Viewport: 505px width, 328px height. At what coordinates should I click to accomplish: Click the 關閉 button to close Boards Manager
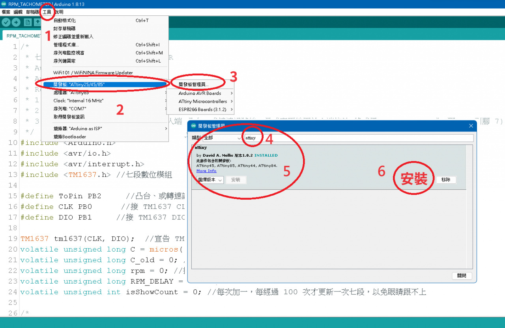tap(462, 276)
